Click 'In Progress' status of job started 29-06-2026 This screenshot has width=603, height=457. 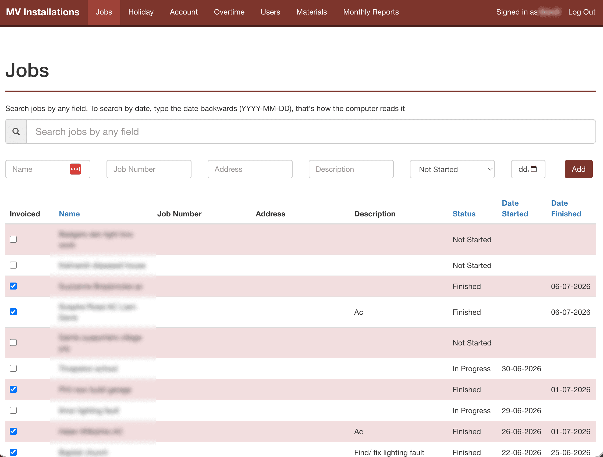[471, 411]
